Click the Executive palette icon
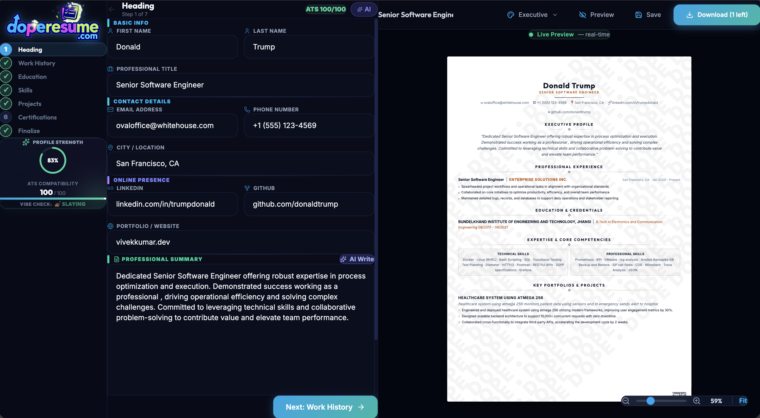Screen dimensions: 760x418 pos(510,15)
